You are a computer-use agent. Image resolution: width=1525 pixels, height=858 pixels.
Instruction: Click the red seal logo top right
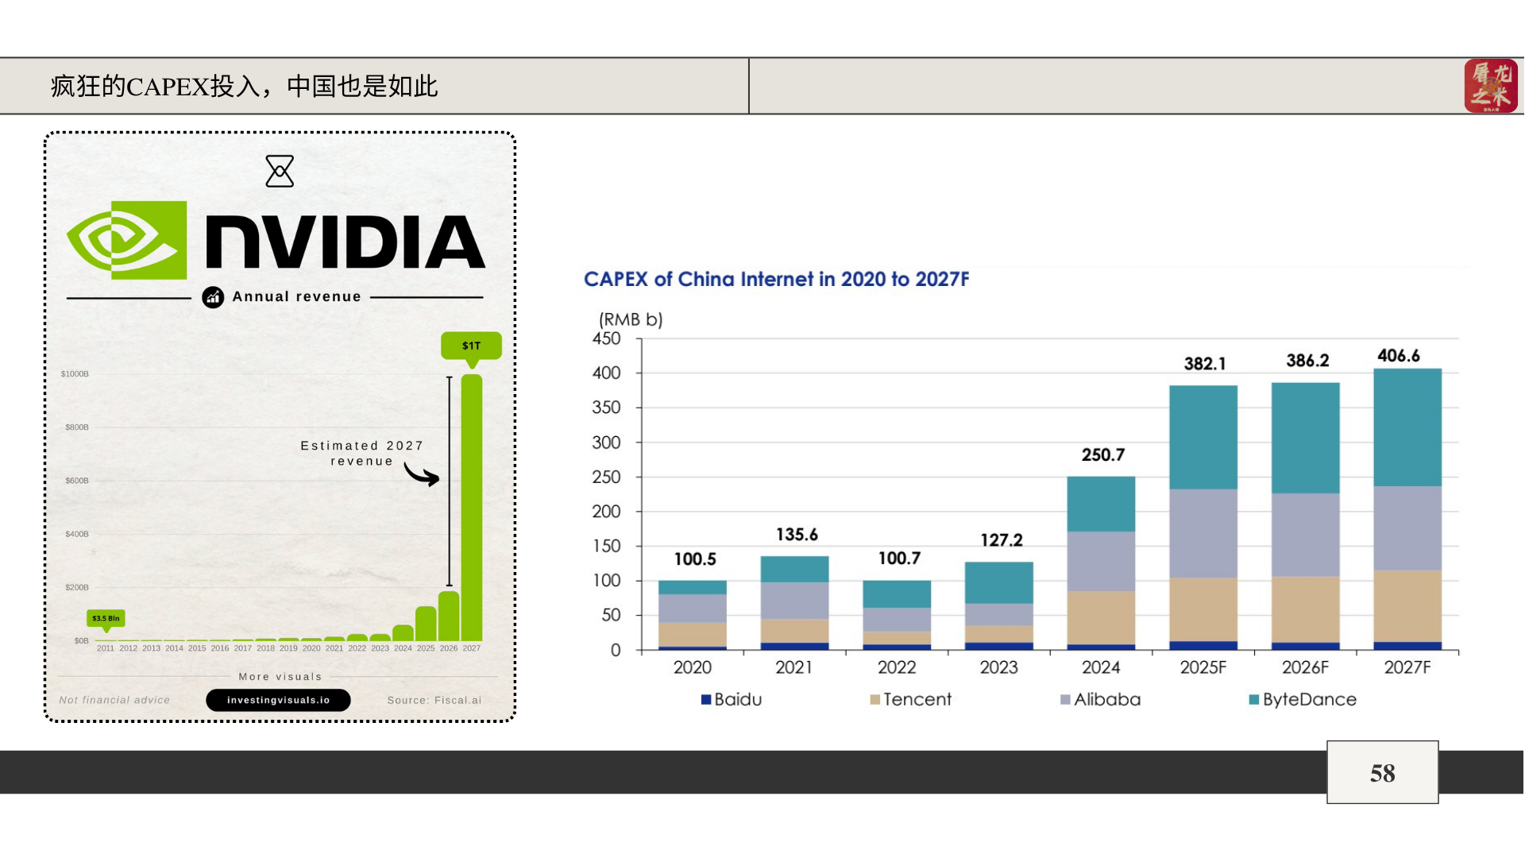click(1490, 86)
